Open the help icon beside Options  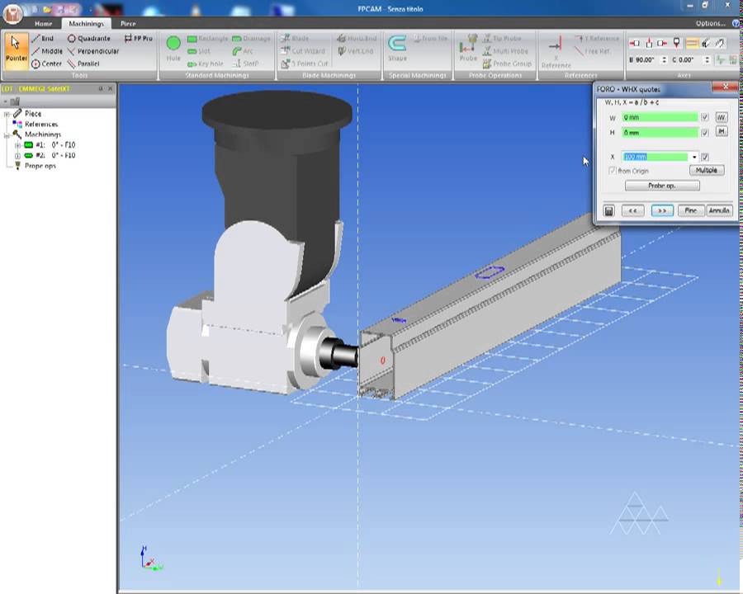click(x=736, y=23)
